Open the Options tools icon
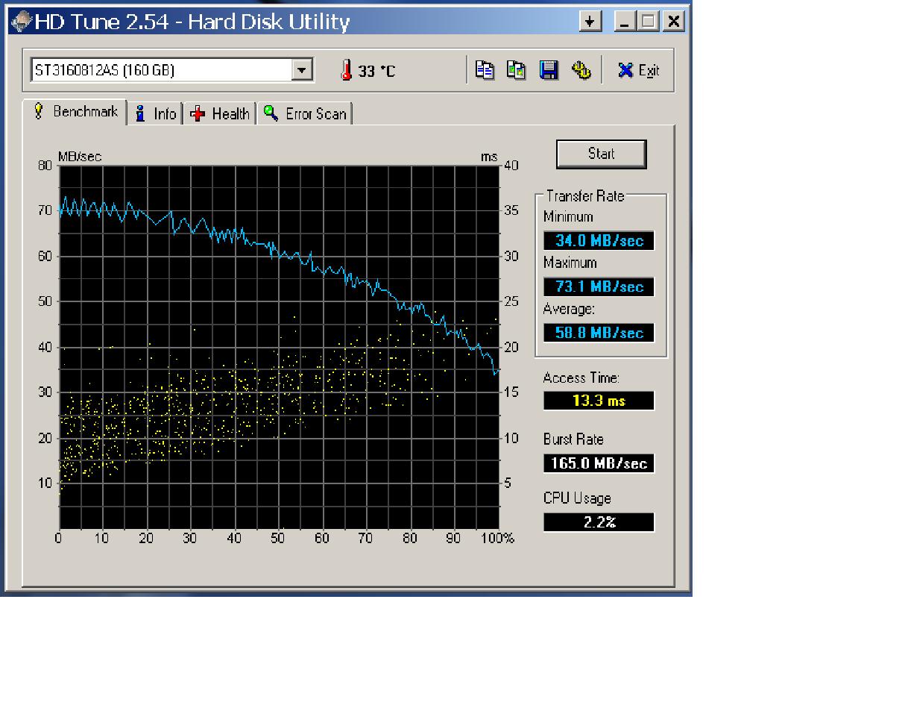This screenshot has width=908, height=711. point(581,70)
